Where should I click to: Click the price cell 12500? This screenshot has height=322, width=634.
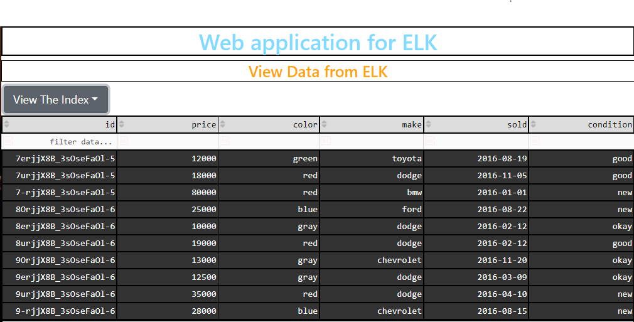click(168, 277)
